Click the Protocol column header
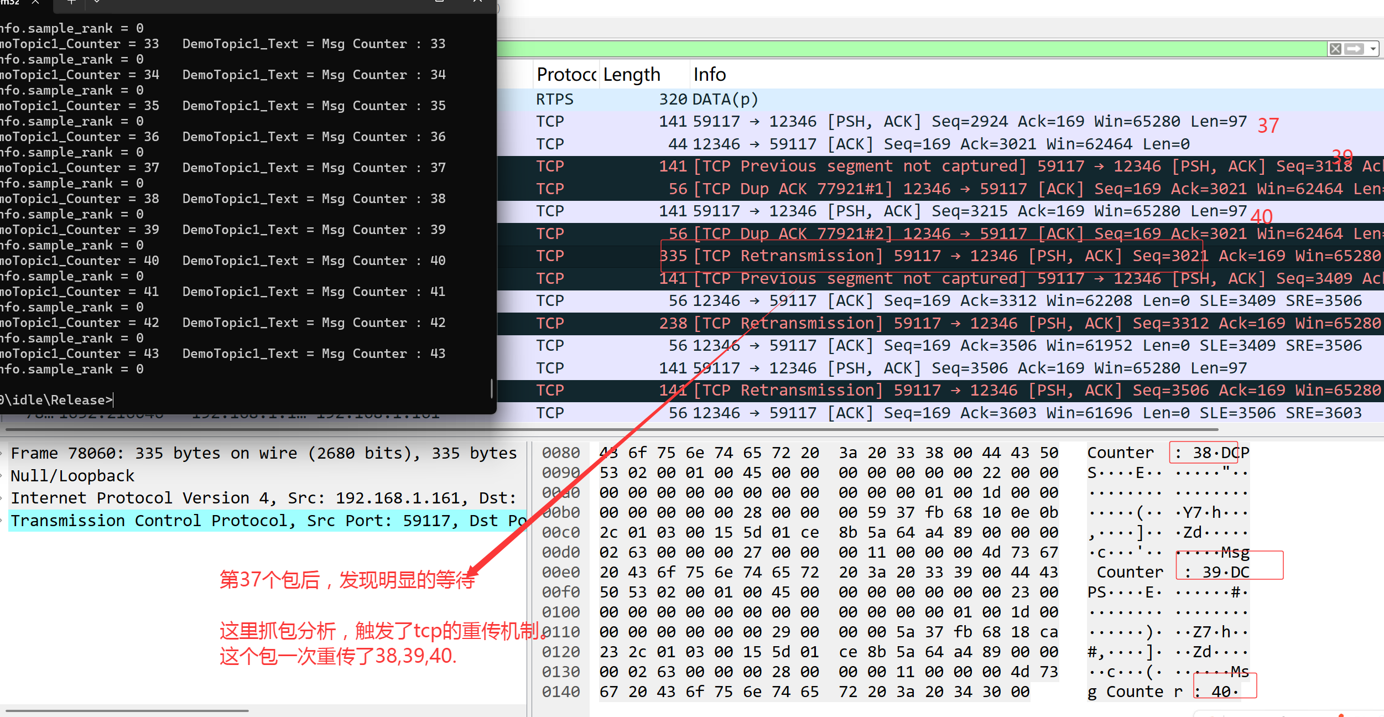This screenshot has height=717, width=1384. 565,74
